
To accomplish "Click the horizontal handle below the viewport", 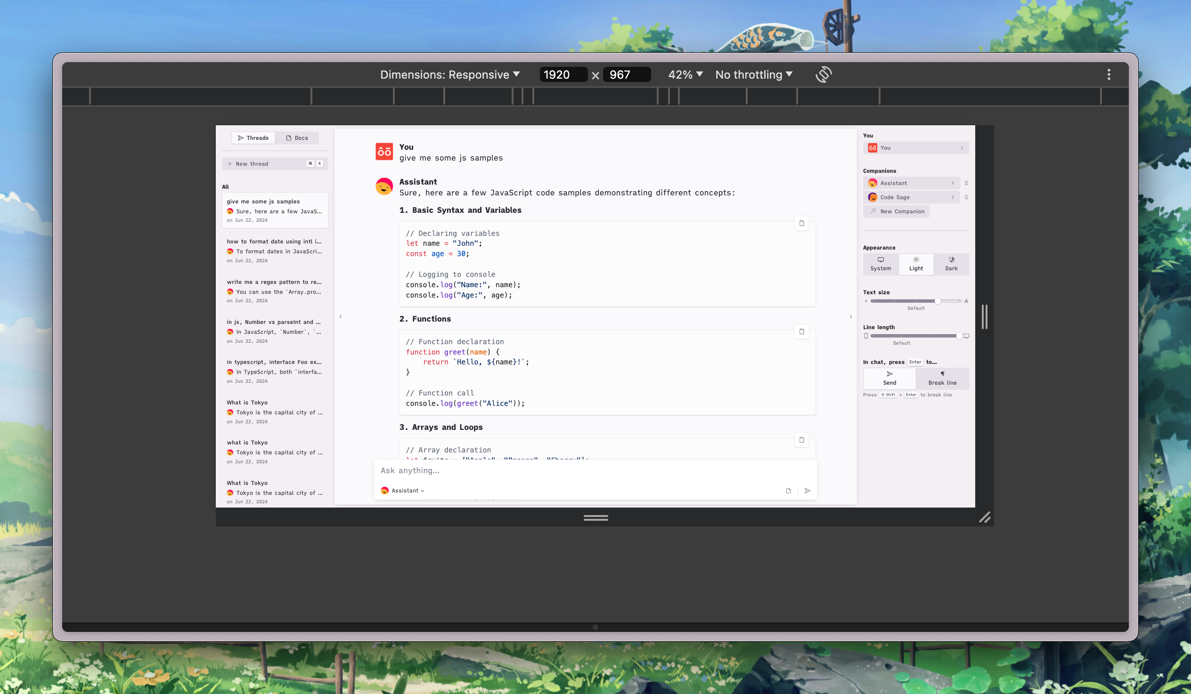I will tap(595, 518).
